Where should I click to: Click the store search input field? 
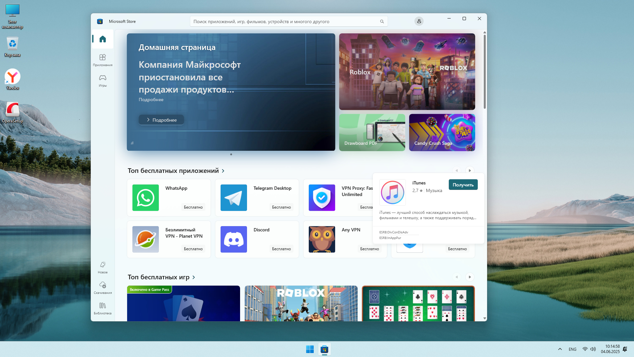tap(284, 21)
